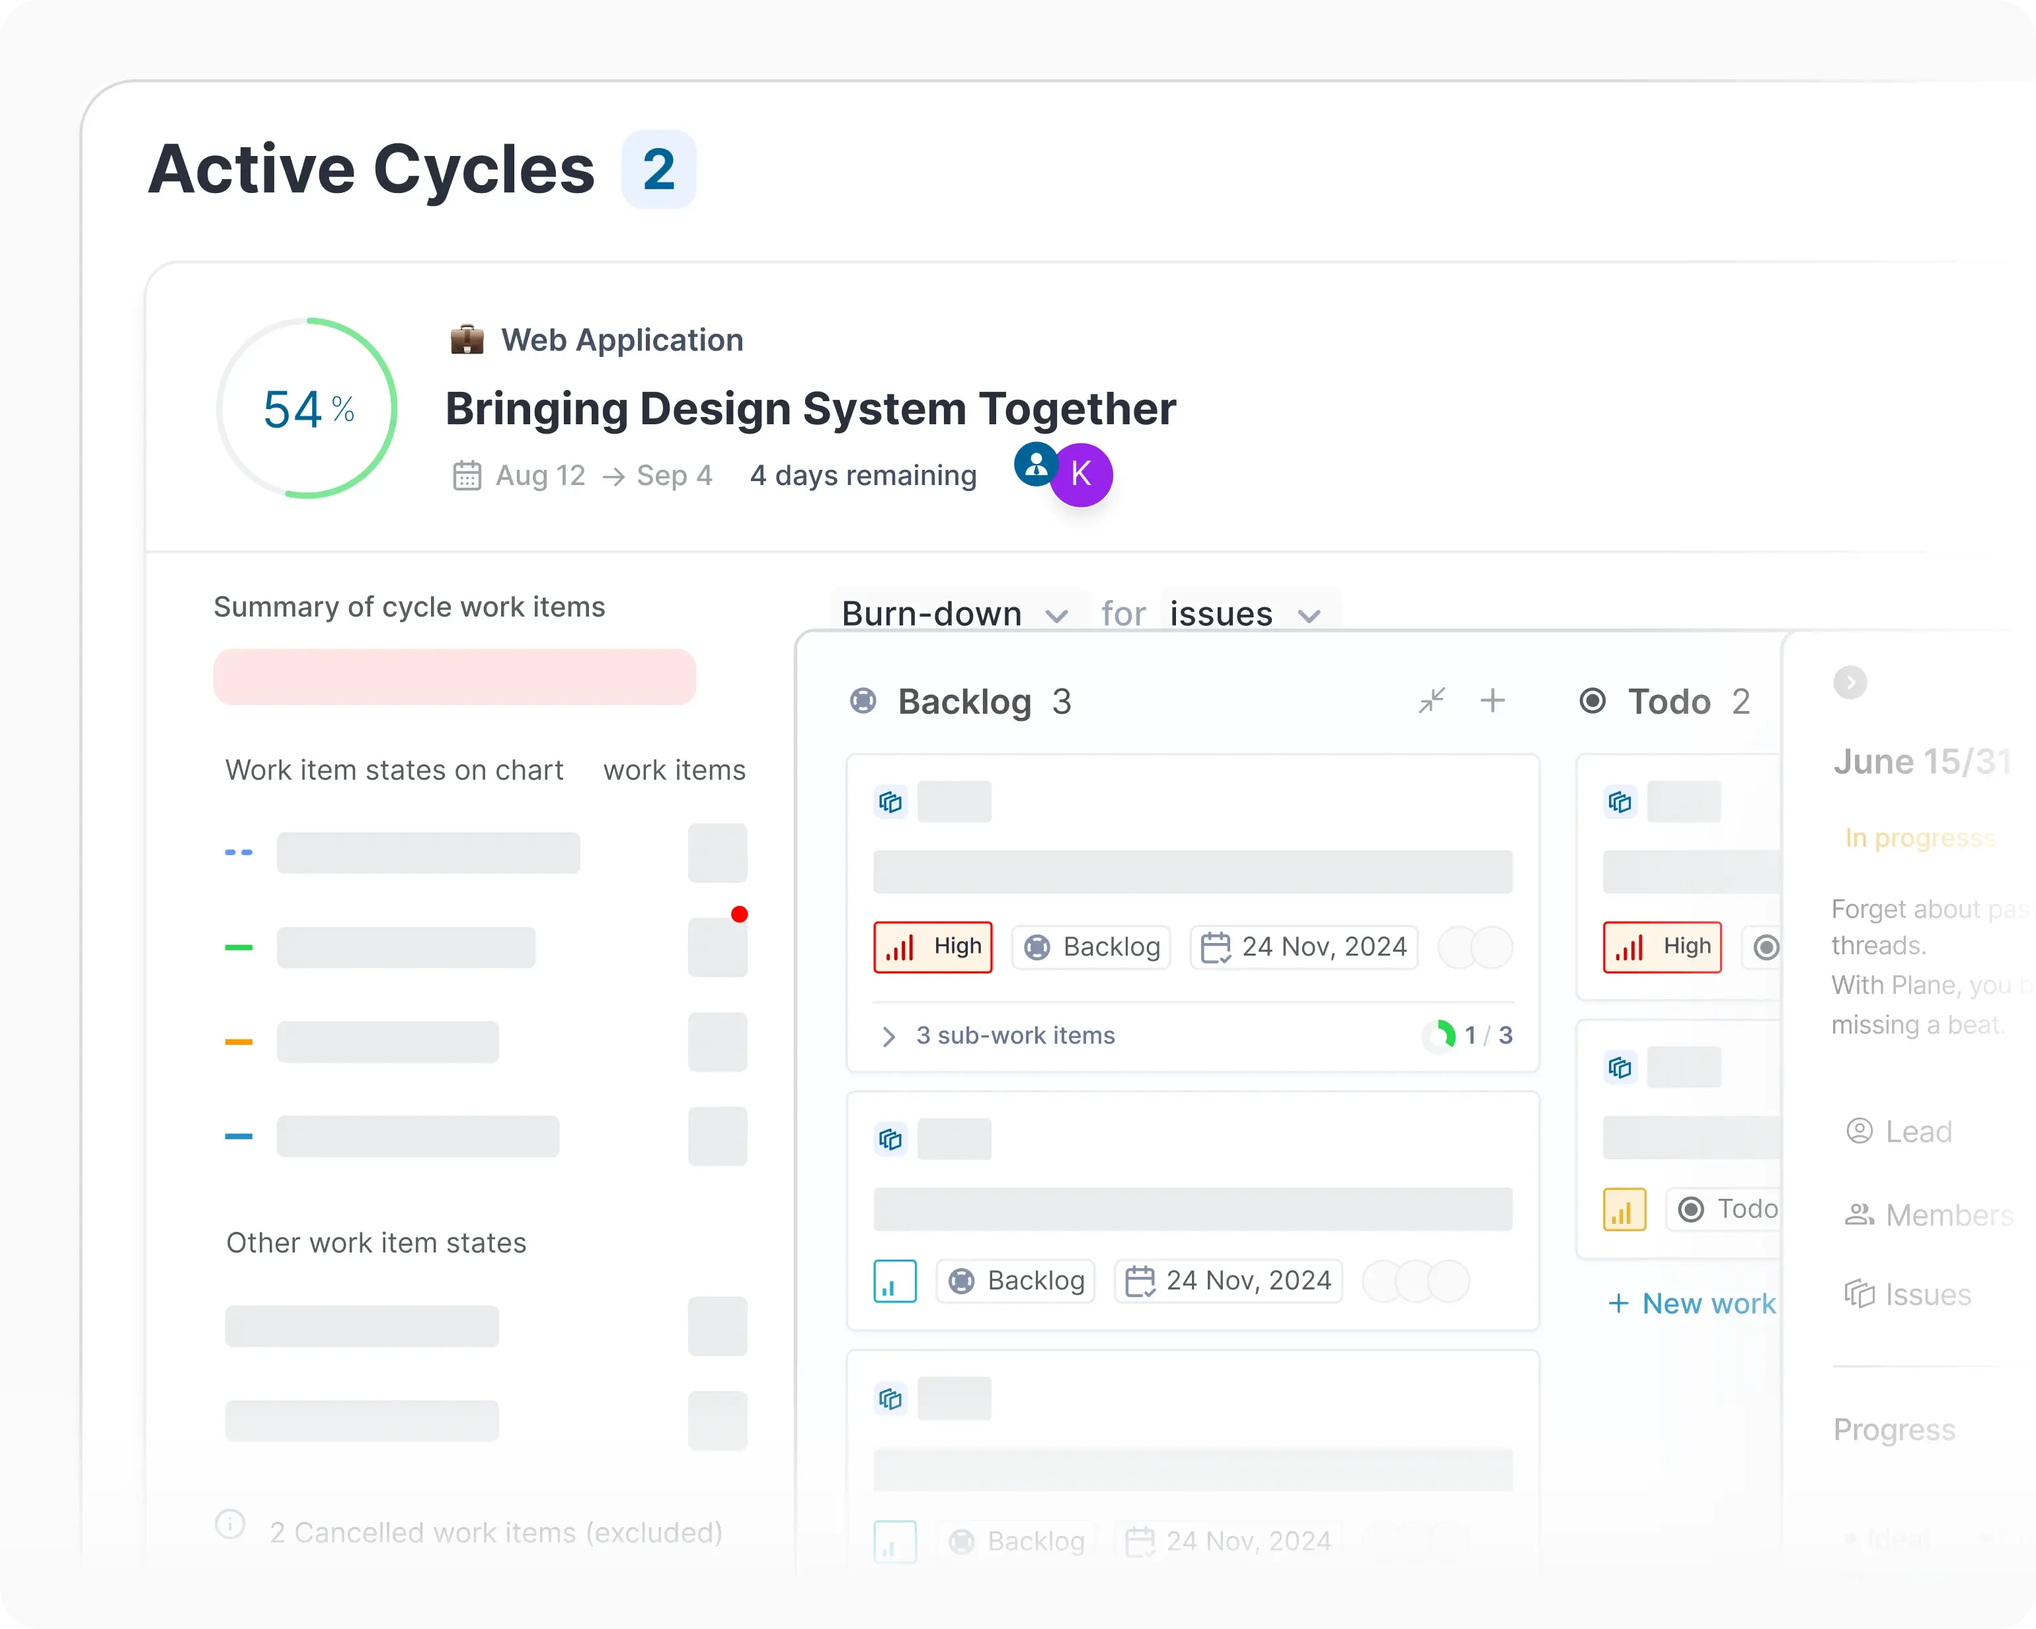Click the Backlog lifebuoy status icon in the column header
This screenshot has height=1629, width=2036.
click(862, 701)
